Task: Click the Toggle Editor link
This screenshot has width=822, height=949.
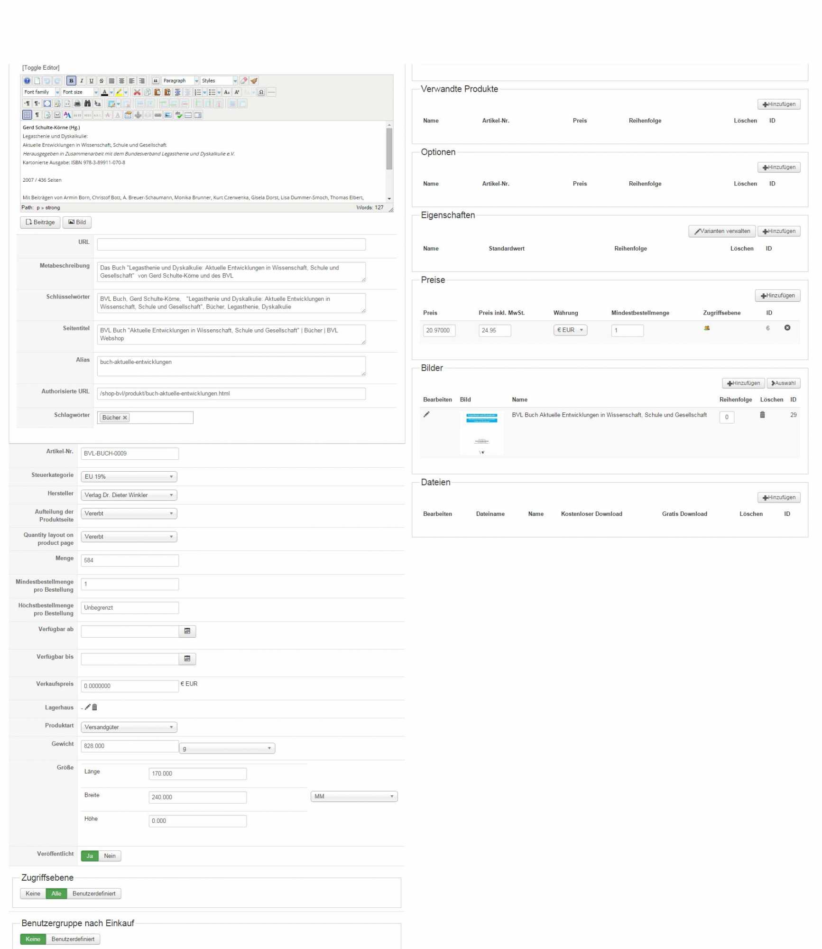Action: point(41,67)
